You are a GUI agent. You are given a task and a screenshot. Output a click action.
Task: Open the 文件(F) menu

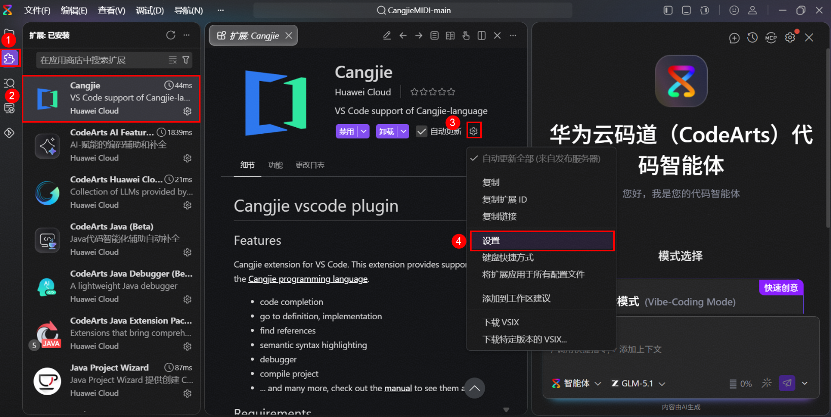point(38,10)
